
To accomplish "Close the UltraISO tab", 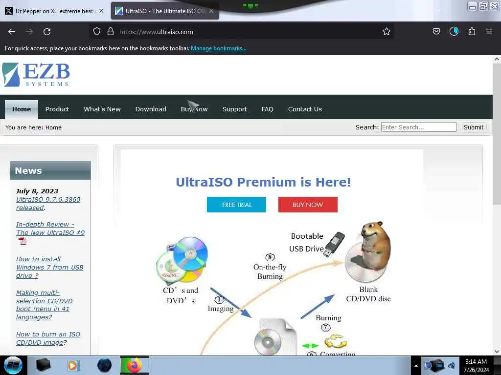I will [211, 11].
